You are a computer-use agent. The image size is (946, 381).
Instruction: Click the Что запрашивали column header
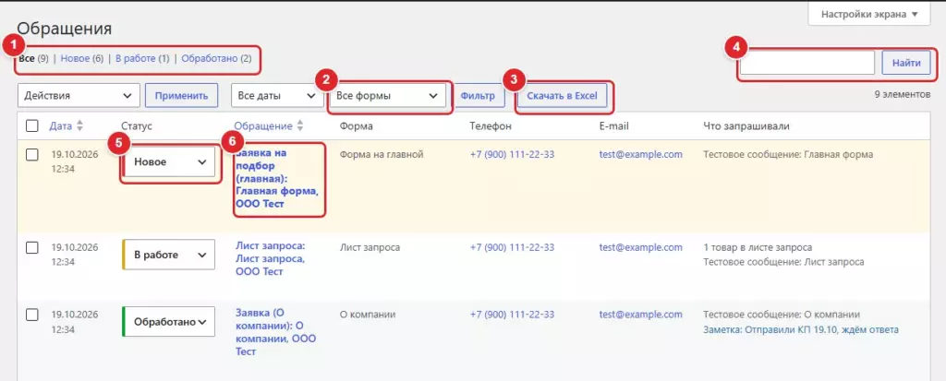746,126
